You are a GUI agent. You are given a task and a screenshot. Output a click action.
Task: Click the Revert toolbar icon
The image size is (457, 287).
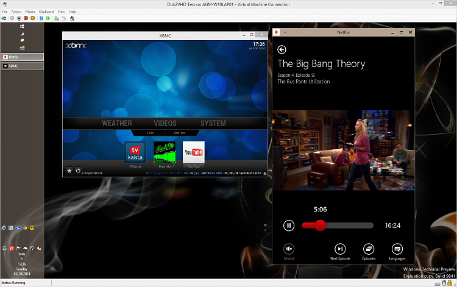coord(63,18)
